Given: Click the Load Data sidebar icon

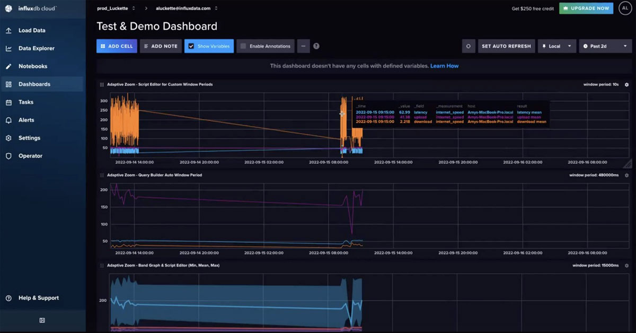Looking at the screenshot, I should (33, 30).
